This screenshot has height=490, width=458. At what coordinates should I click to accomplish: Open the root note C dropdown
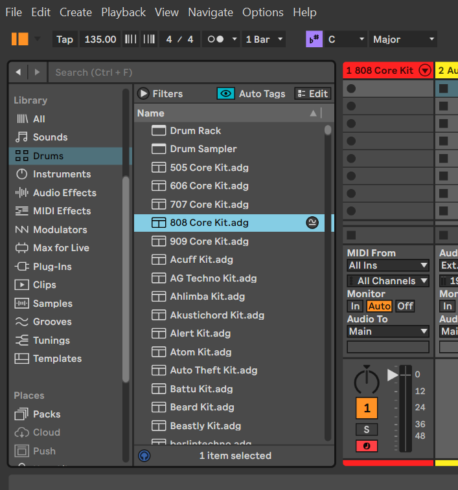point(346,39)
